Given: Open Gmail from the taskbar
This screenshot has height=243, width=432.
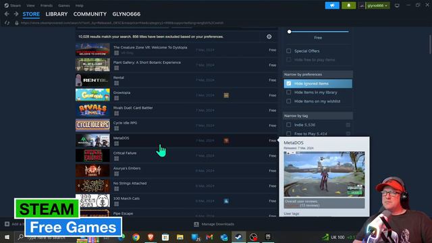Looking at the screenshot, I should pos(209,237).
